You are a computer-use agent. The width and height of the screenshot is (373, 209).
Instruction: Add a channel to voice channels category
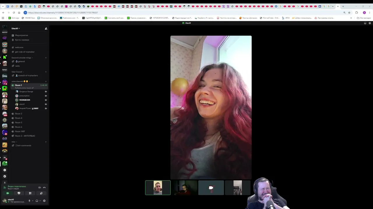pos(46,81)
